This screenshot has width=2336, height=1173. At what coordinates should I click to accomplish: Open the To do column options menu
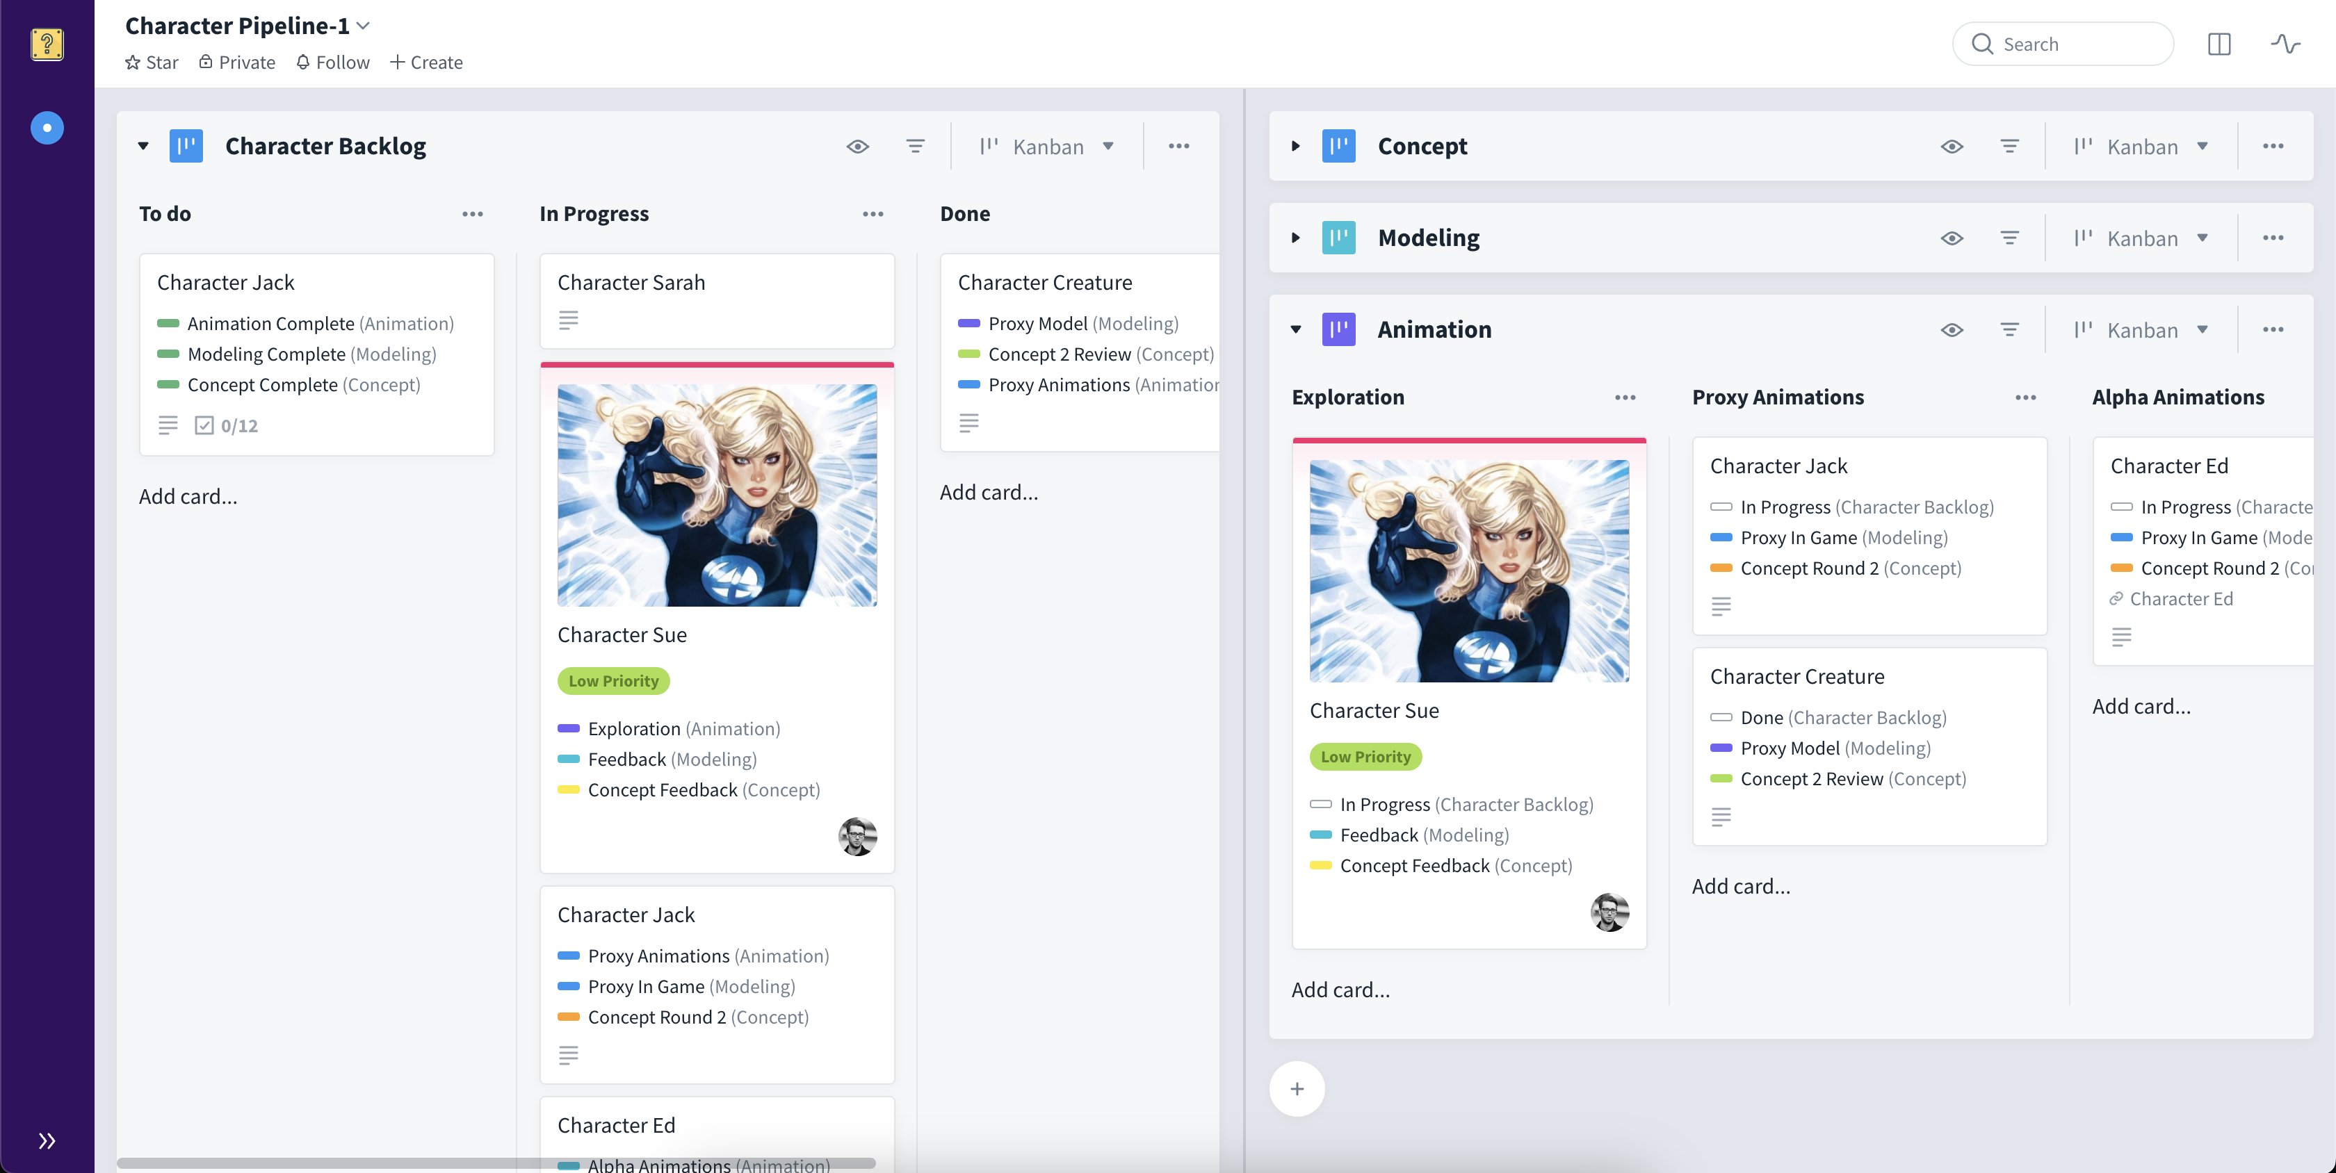pos(473,214)
